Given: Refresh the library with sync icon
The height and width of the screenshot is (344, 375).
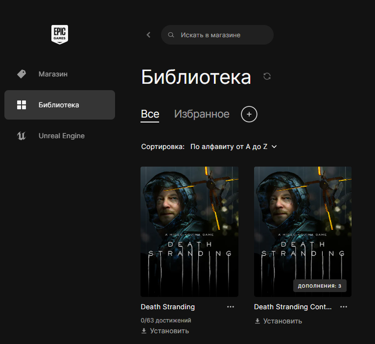Looking at the screenshot, I should tap(267, 76).
